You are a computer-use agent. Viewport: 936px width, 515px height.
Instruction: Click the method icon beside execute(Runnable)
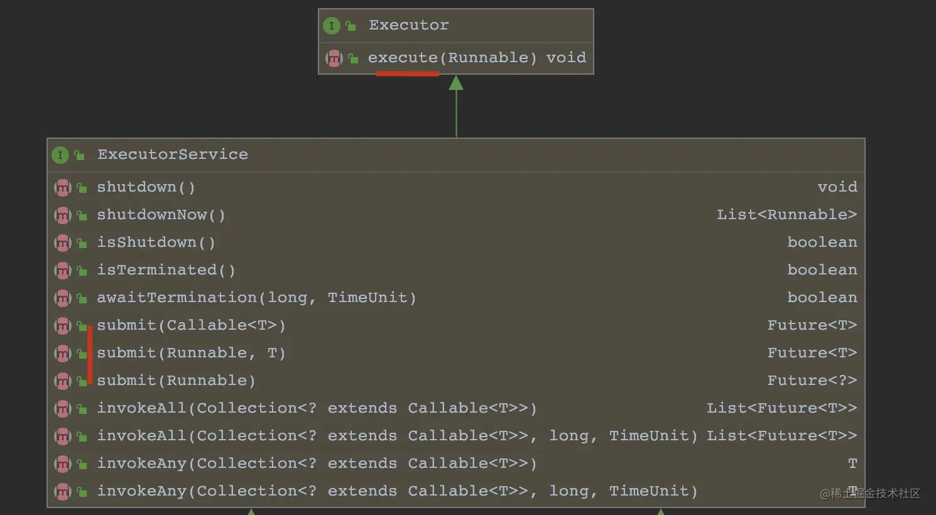pyautogui.click(x=334, y=58)
